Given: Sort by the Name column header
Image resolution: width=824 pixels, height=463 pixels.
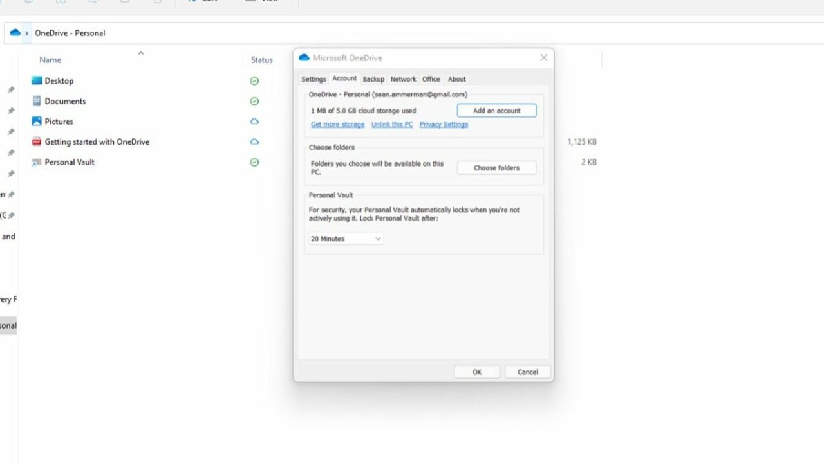Looking at the screenshot, I should [x=50, y=60].
